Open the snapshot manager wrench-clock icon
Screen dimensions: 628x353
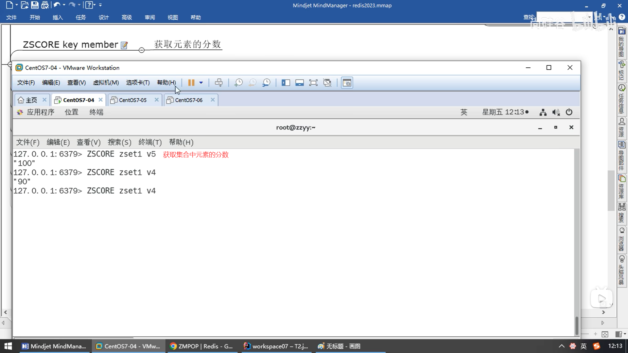click(x=266, y=83)
